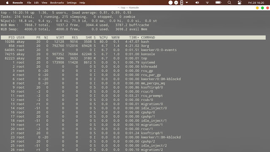Click the green maximize window button
The image size is (270, 152).
[262, 8]
